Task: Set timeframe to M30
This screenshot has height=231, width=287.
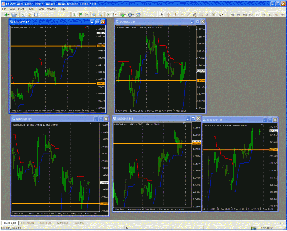Action: pos(252,15)
